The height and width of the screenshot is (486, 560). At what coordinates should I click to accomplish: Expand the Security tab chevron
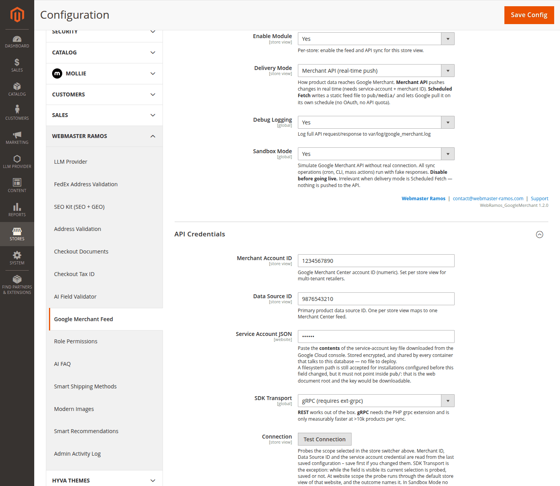tap(153, 31)
